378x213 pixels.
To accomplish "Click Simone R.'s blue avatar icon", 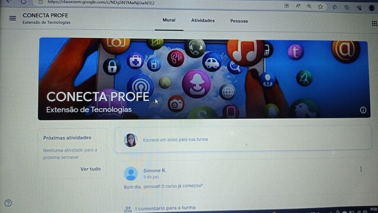I will 131,173.
